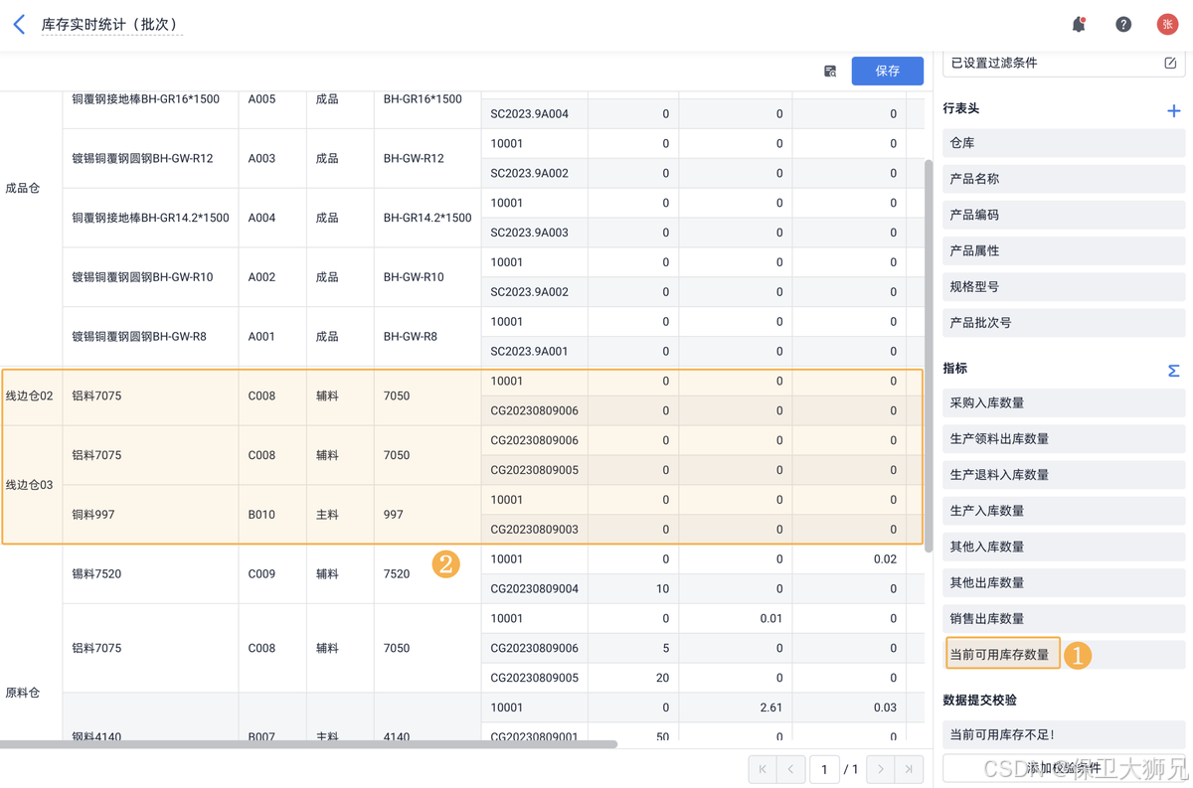Add a row header with plus icon

(1173, 110)
